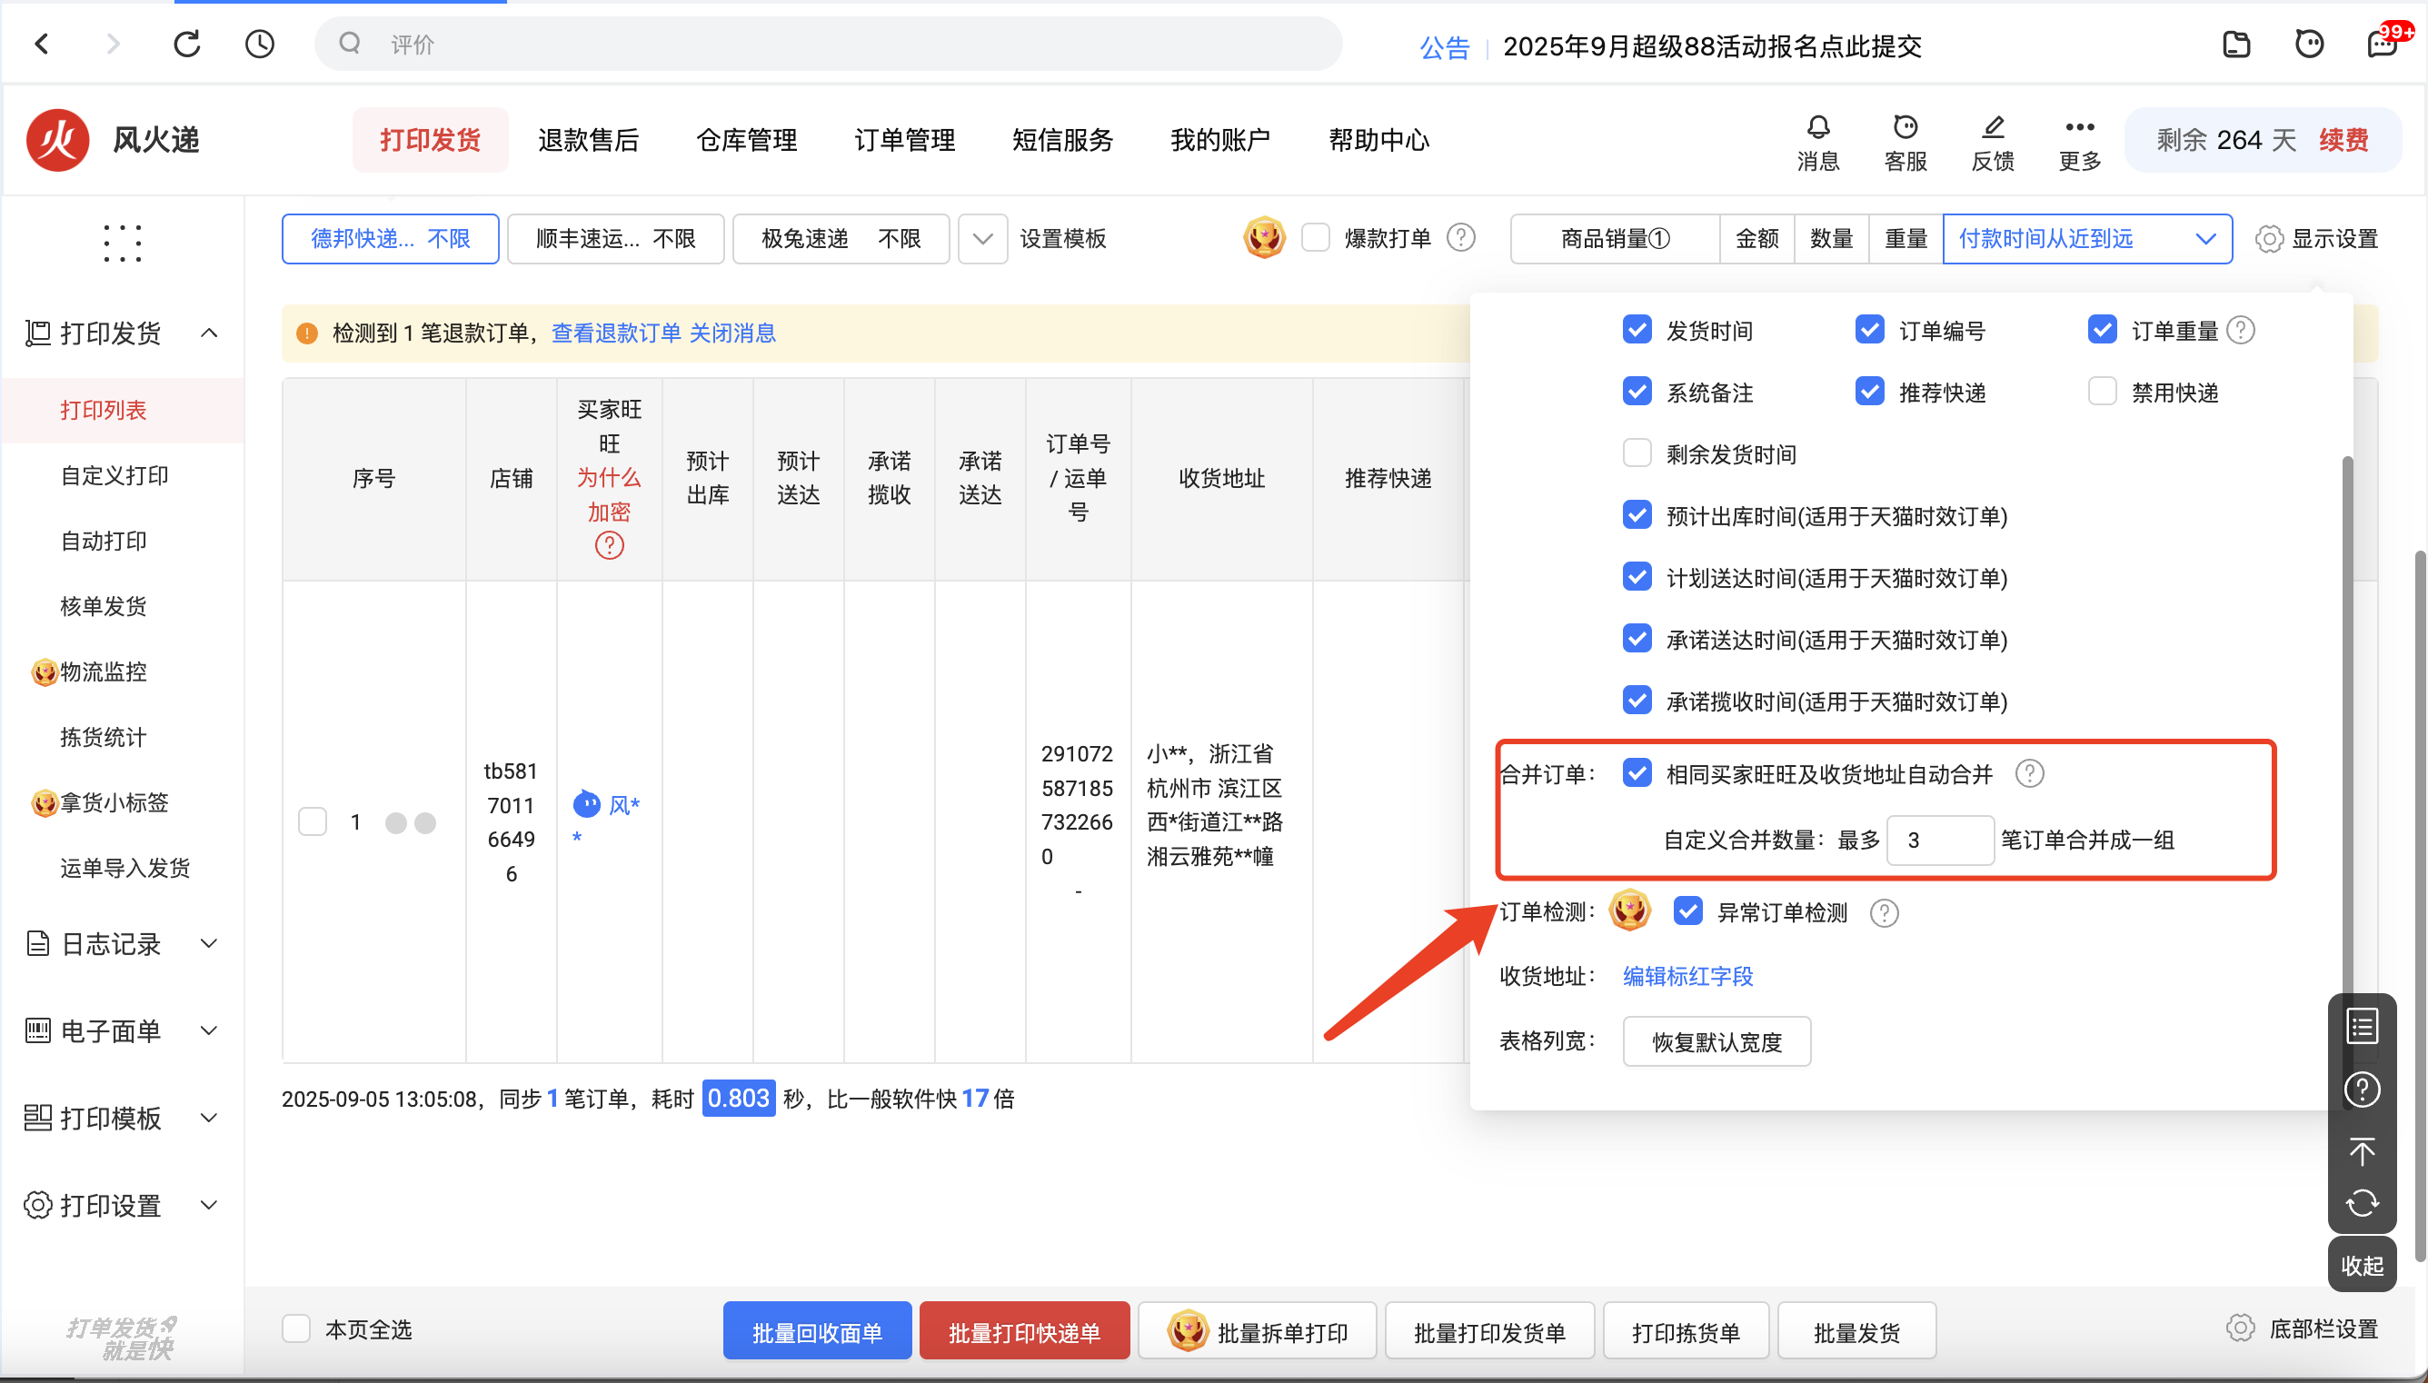Click the help circle in floating toolbar
This screenshot has width=2428, height=1383.
[x=2362, y=1089]
